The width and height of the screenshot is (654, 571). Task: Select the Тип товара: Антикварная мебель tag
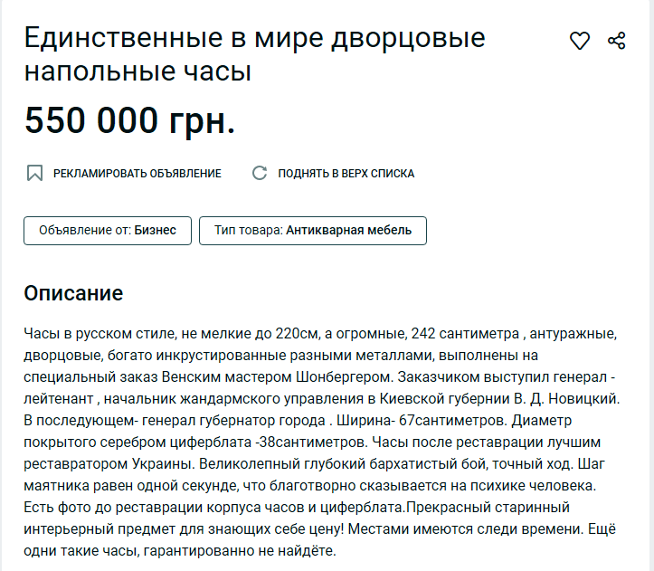pyautogui.click(x=312, y=231)
